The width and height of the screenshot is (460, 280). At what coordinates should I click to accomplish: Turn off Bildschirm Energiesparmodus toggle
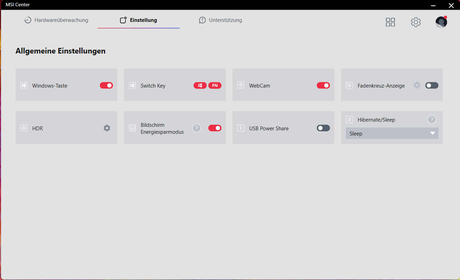tap(215, 128)
